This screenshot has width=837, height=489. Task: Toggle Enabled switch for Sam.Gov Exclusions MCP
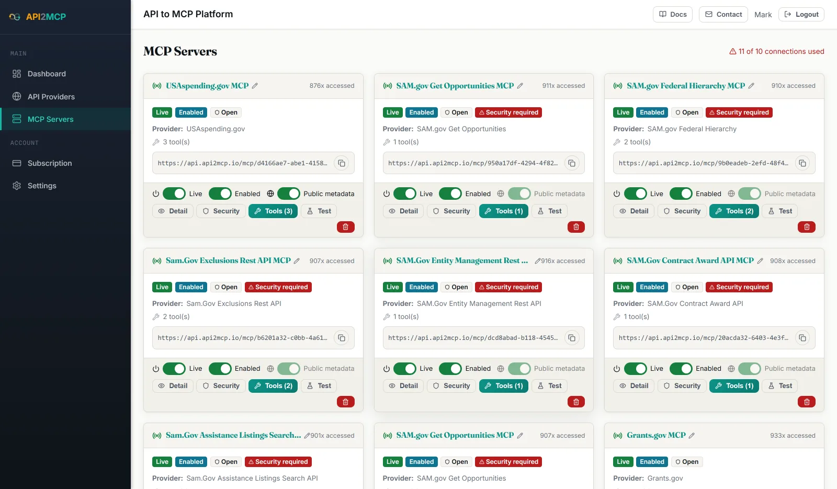point(220,368)
